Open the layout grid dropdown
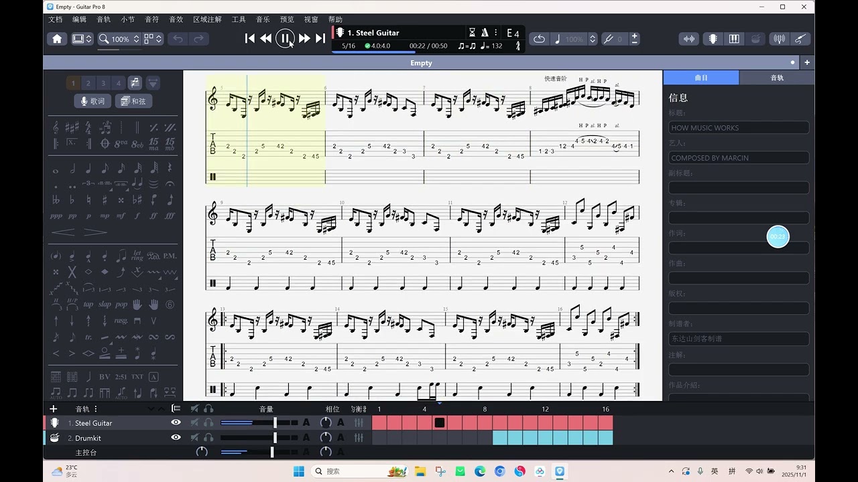 [x=153, y=39]
